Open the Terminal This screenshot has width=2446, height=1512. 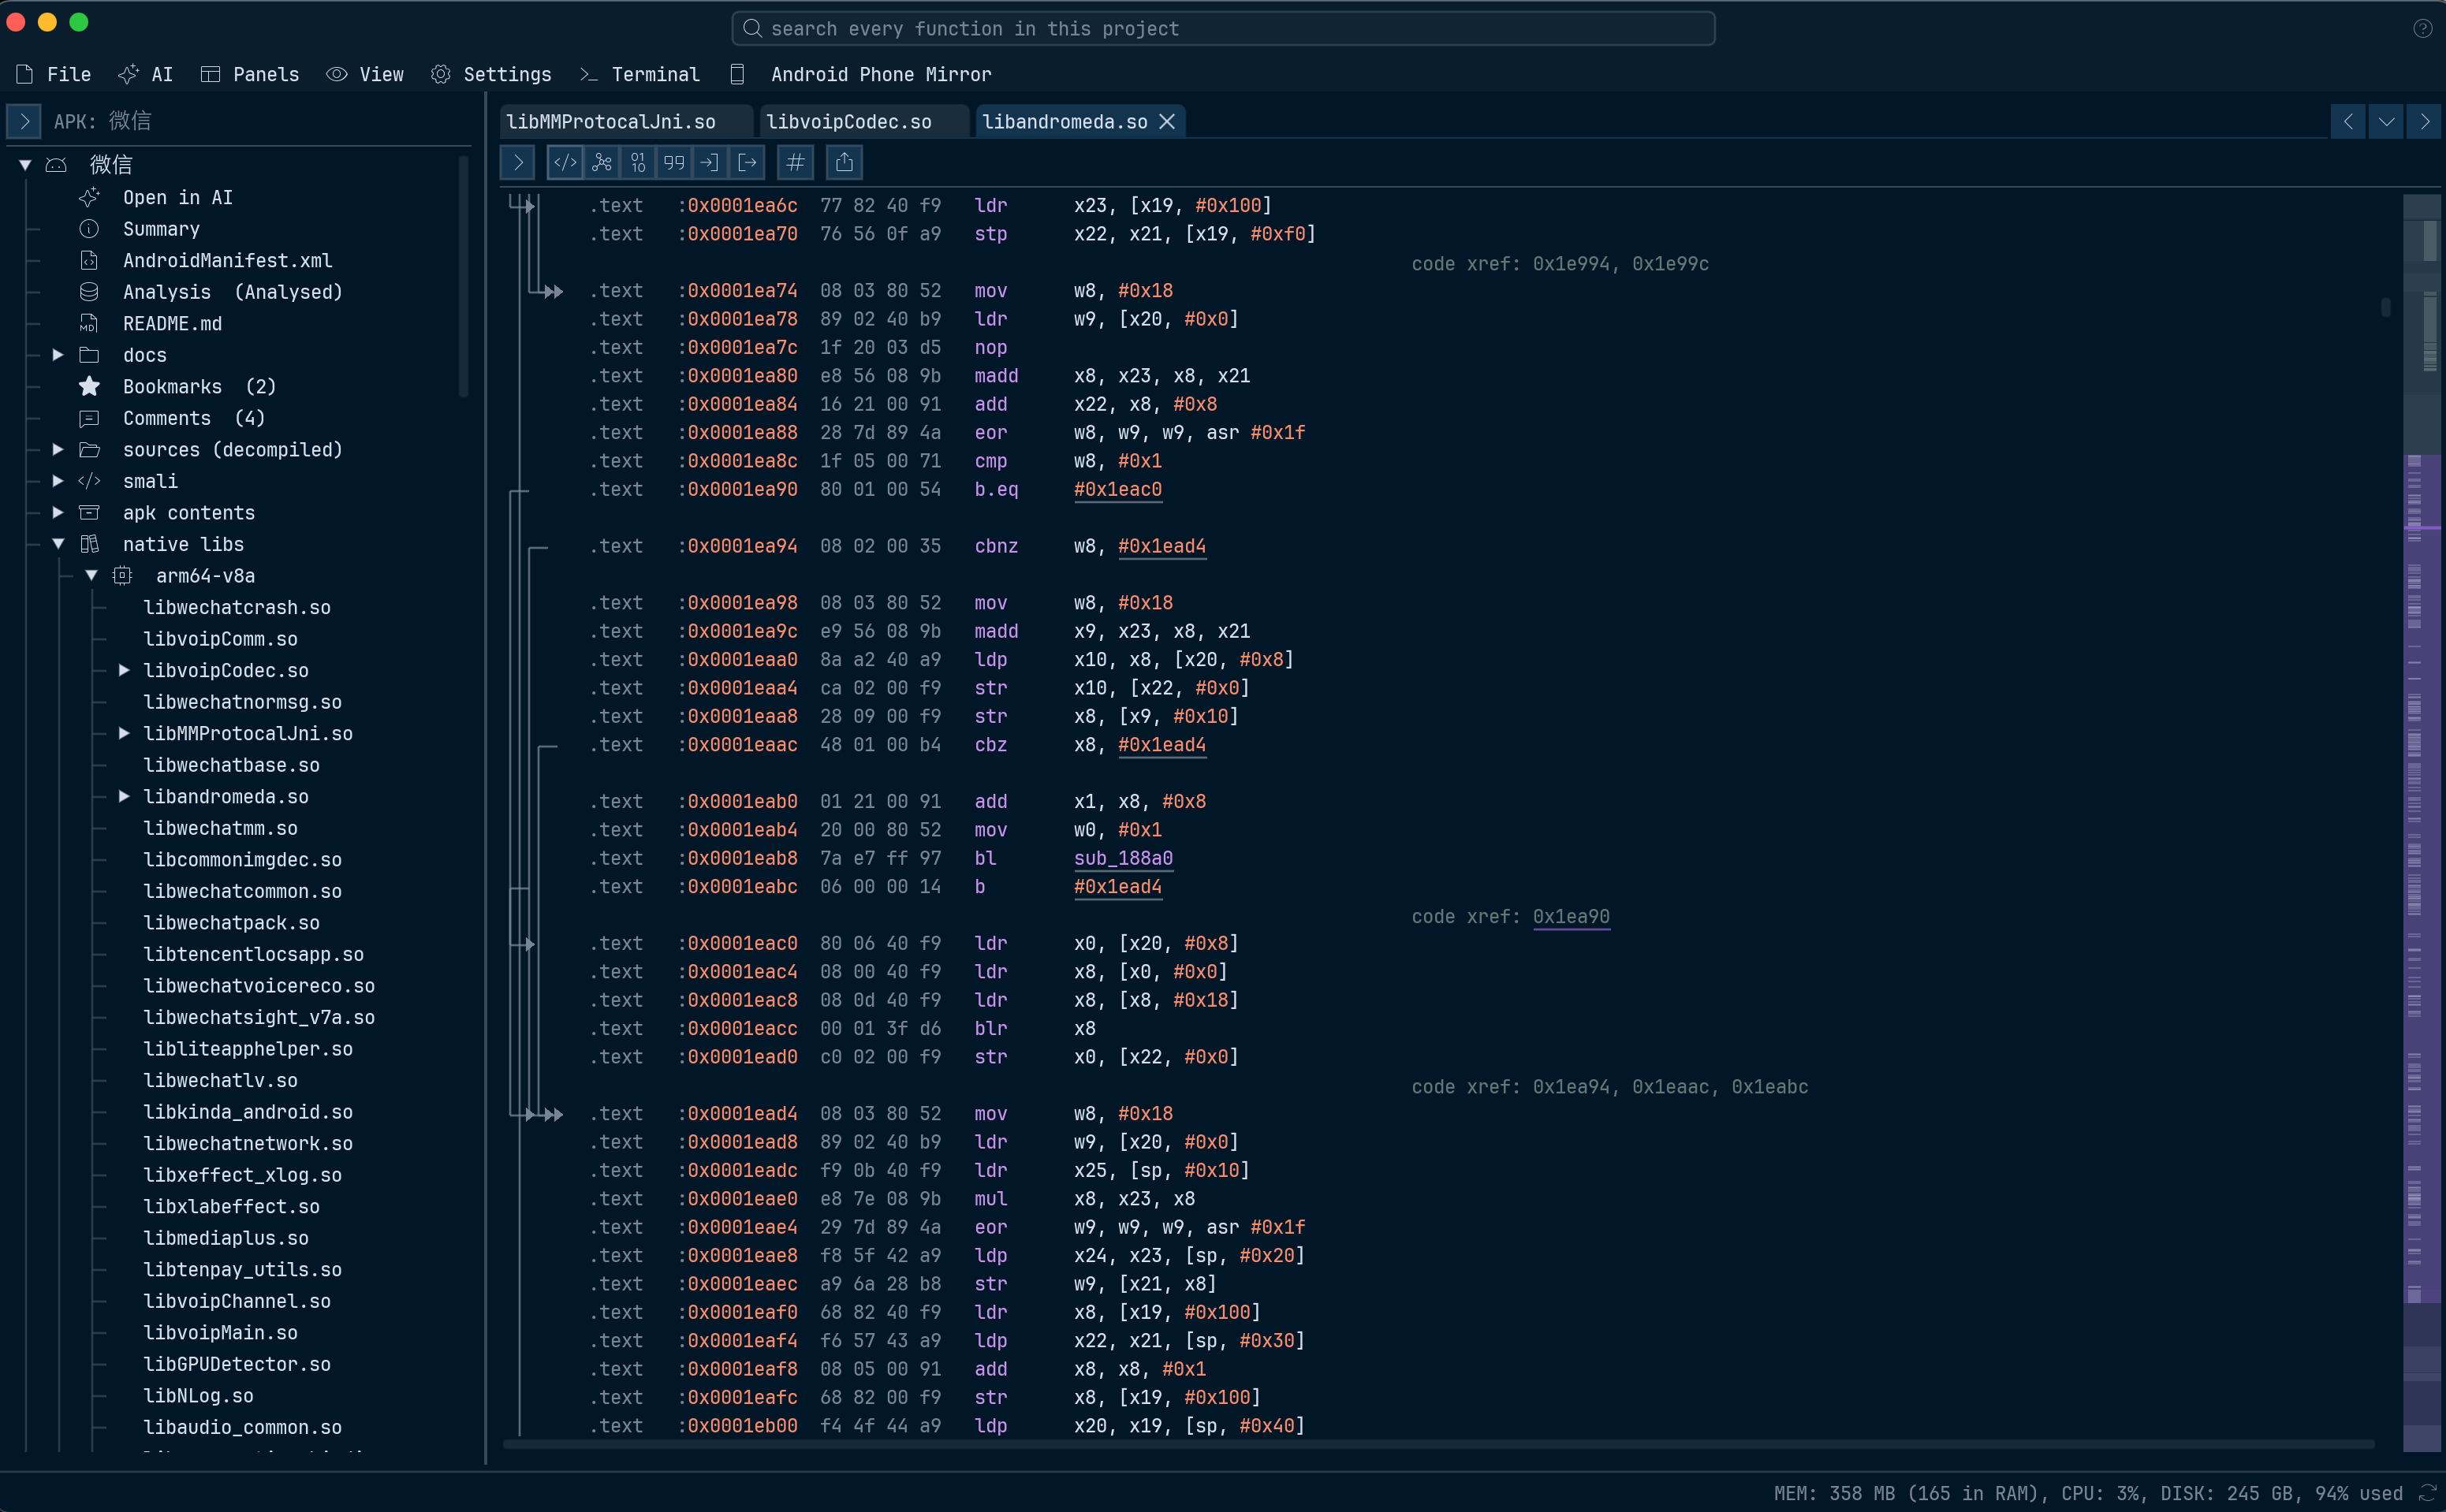coord(640,74)
